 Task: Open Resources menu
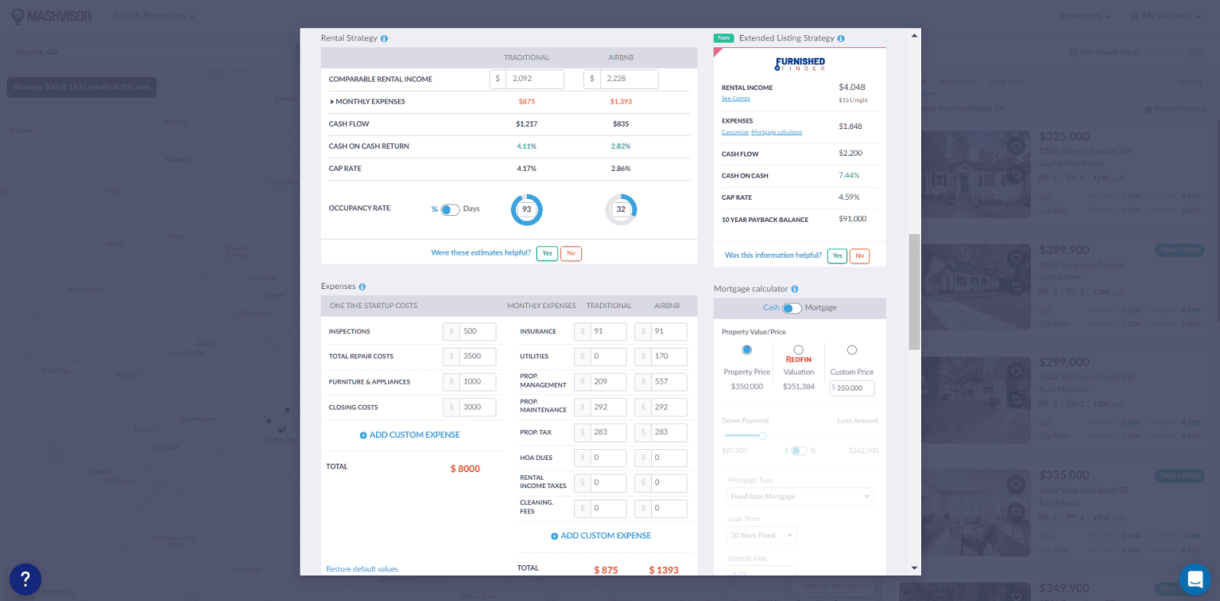[1084, 15]
